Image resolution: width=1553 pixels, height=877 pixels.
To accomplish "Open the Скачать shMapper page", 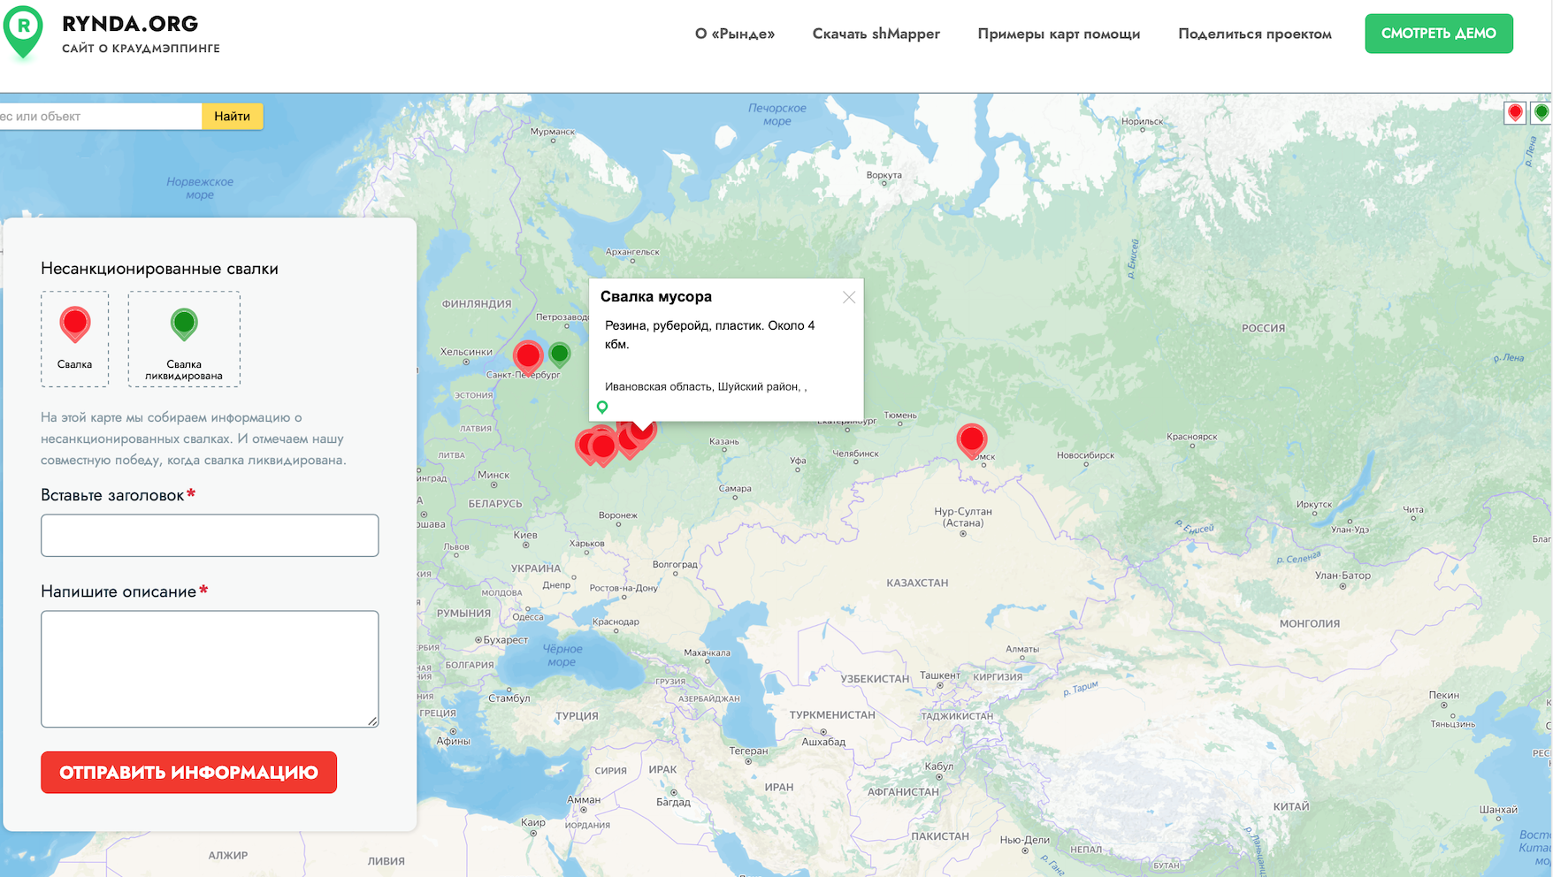I will tap(876, 34).
